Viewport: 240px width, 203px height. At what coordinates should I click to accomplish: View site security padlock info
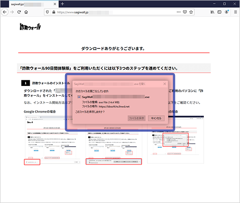click(x=54, y=12)
